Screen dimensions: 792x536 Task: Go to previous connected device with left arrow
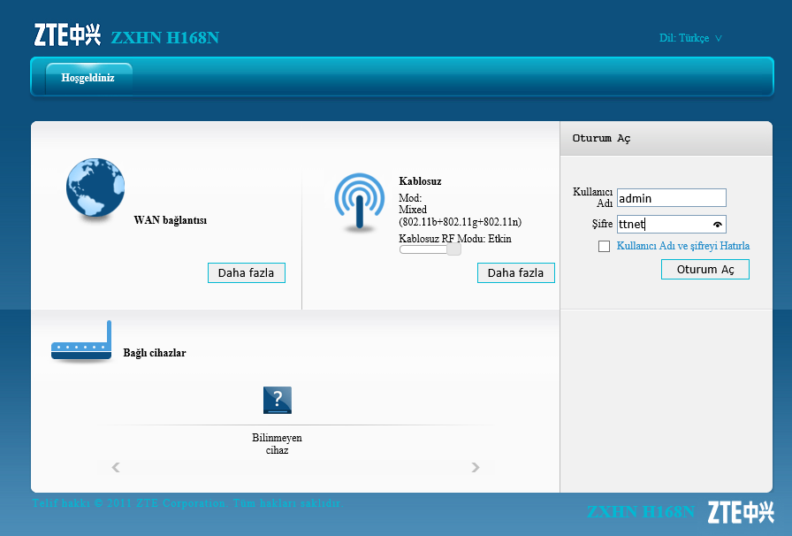116,467
